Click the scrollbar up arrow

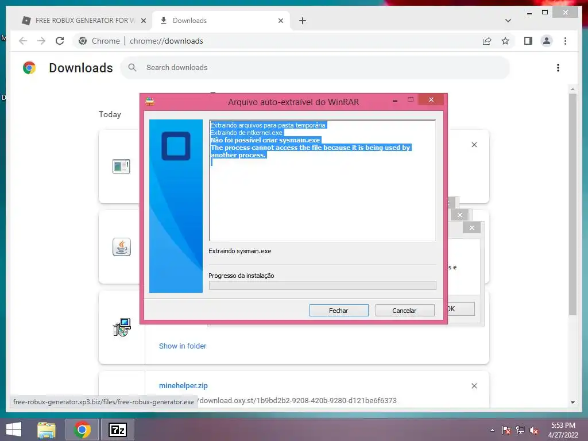[x=572, y=89]
